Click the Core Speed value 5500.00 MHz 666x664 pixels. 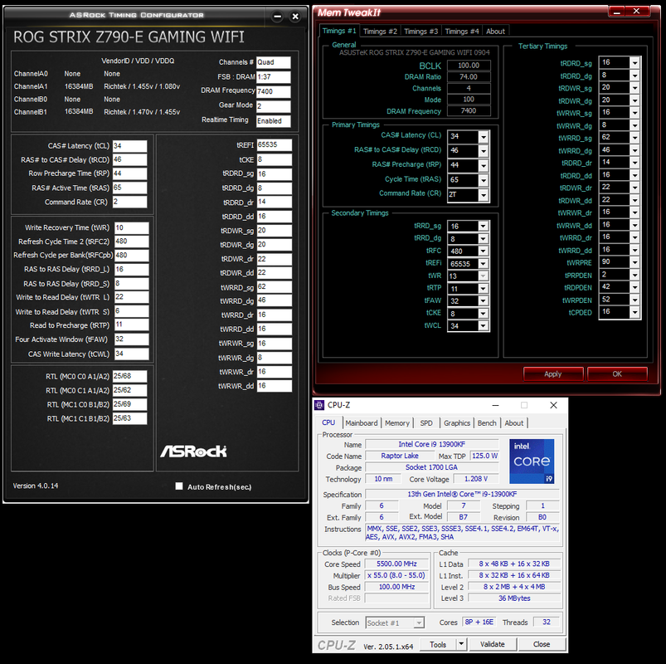pyautogui.click(x=396, y=564)
